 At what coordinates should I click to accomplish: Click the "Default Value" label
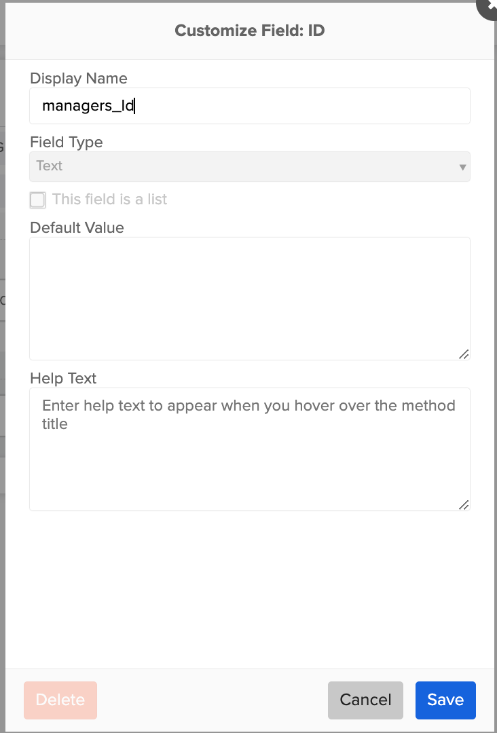pos(76,228)
